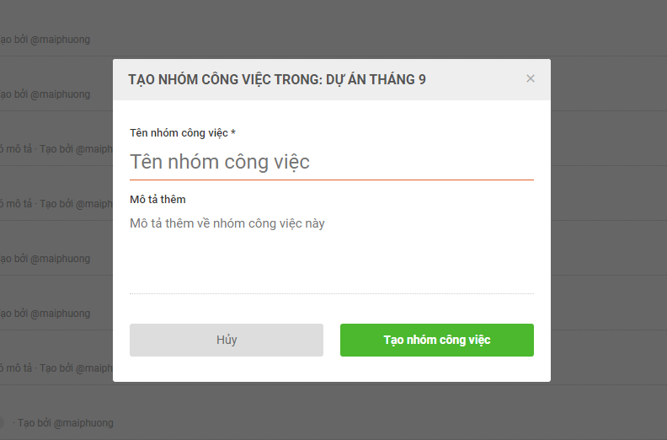Click the dialog header title "DỰ ÁN THÁNG 9"
This screenshot has height=440, width=667.
[376, 79]
